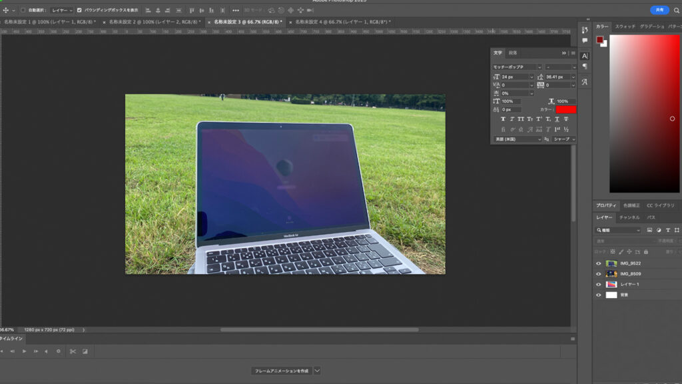This screenshot has height=384, width=682.
Task: Switch to the グラデーション gradients tab
Action: tap(651, 27)
